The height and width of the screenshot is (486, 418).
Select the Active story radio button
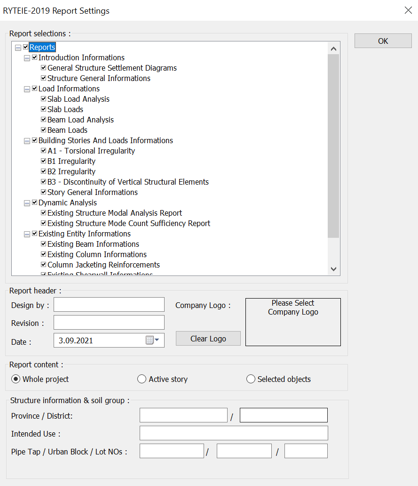point(142,379)
